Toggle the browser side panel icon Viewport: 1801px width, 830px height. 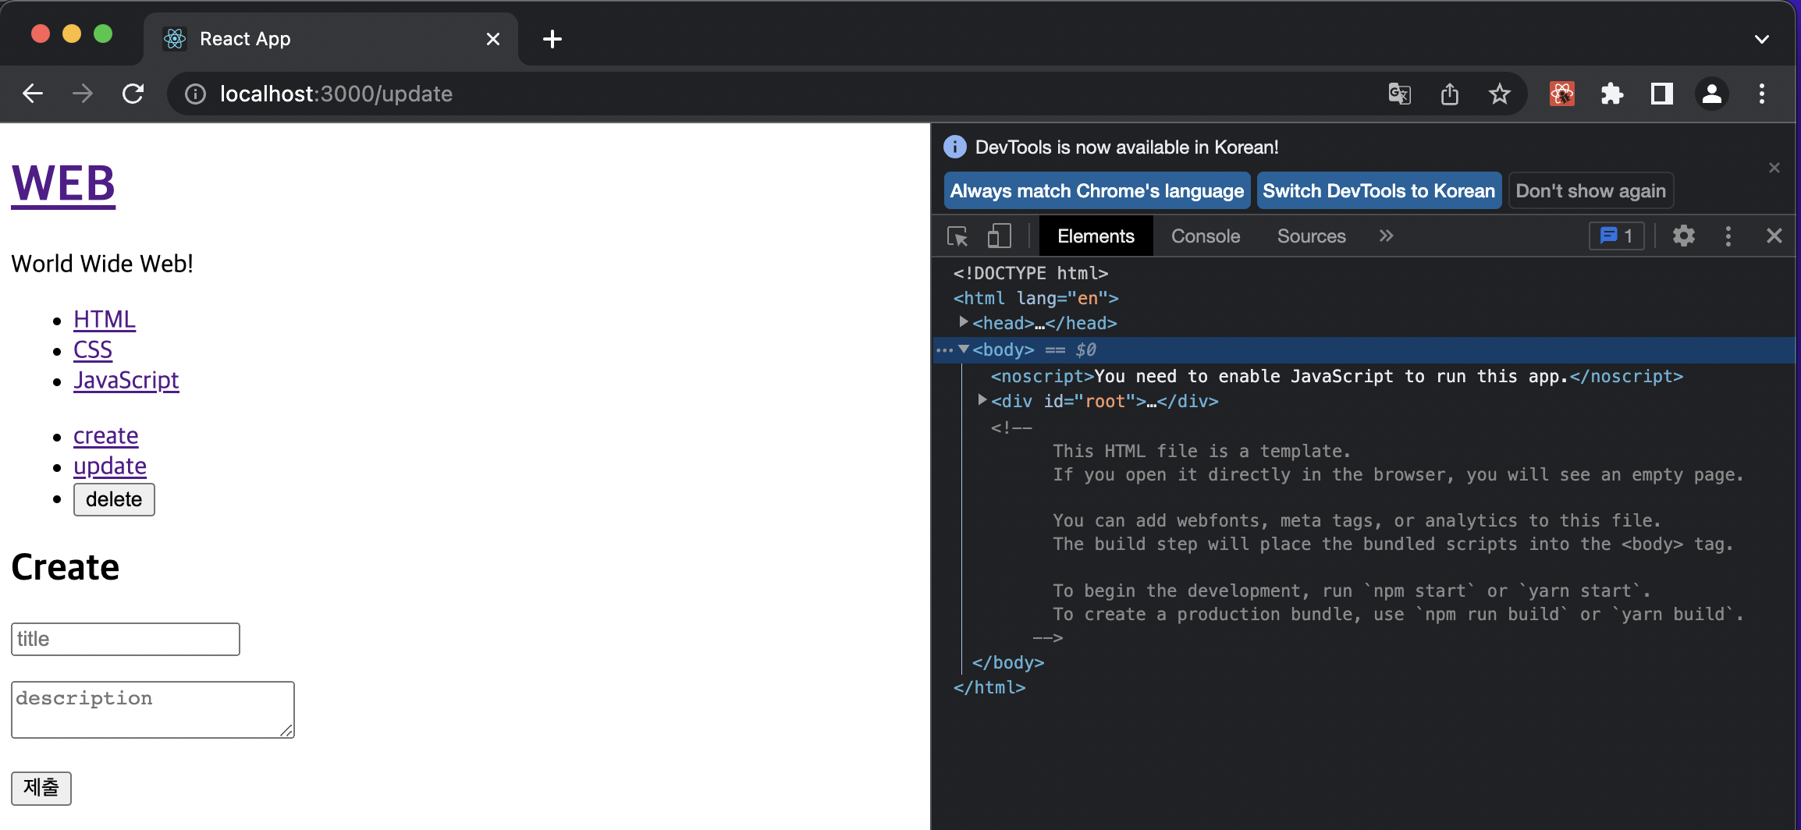(1662, 94)
